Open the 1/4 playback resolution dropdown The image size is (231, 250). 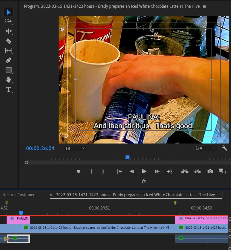pos(205,148)
